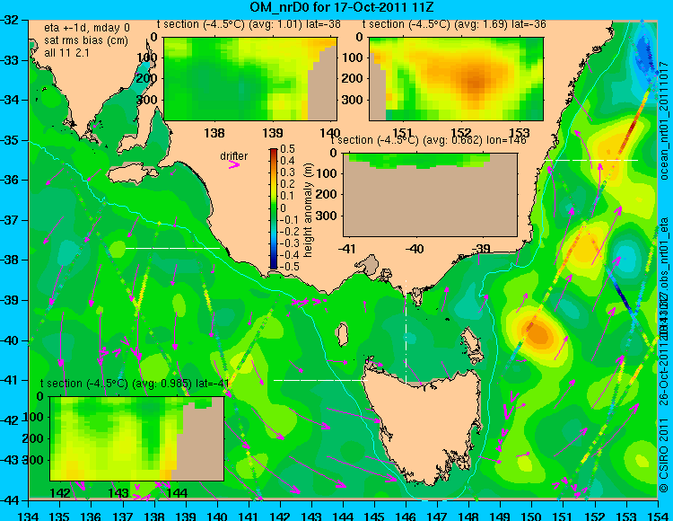673x521 pixels.
Task: Click the orange warm eddy near 150E, 40S
Action: click(x=538, y=333)
